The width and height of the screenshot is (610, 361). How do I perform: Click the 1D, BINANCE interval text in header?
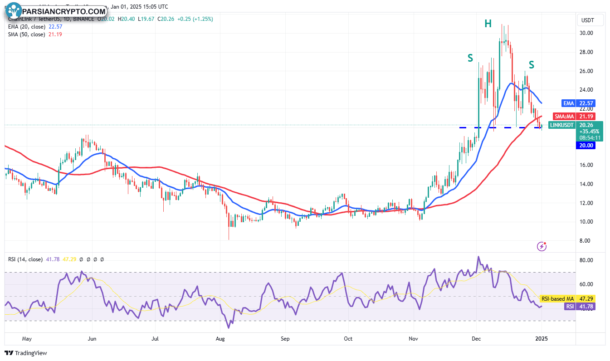click(x=80, y=19)
